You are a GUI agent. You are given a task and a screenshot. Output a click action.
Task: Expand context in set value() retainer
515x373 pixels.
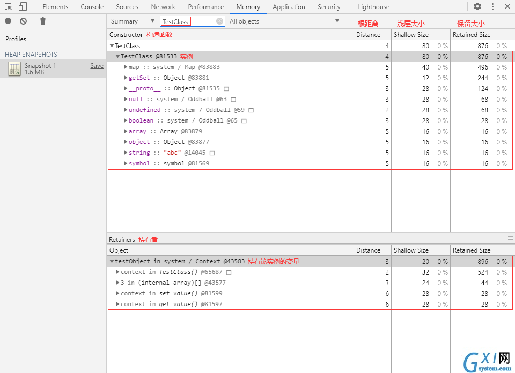(117, 294)
